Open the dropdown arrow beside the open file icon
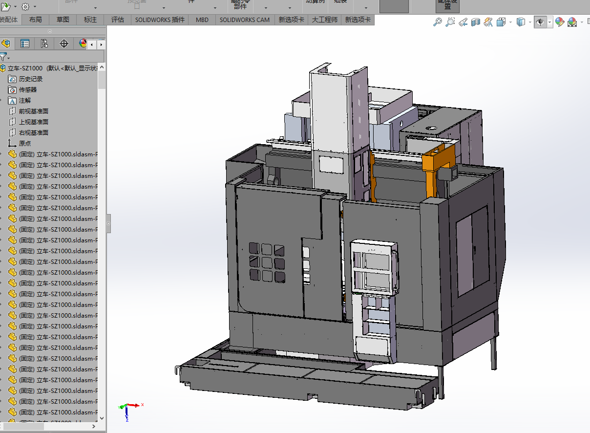This screenshot has height=433, width=590. coord(15,7)
